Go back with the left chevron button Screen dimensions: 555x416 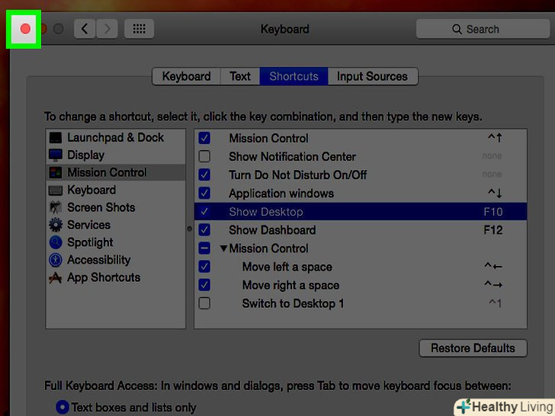coord(85,29)
